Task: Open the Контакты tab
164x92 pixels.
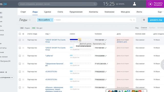Action: (x=94, y=12)
